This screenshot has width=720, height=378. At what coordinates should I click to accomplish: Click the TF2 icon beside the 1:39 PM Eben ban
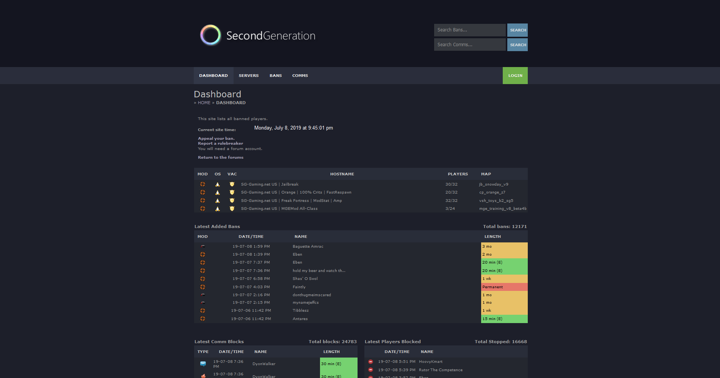point(202,255)
